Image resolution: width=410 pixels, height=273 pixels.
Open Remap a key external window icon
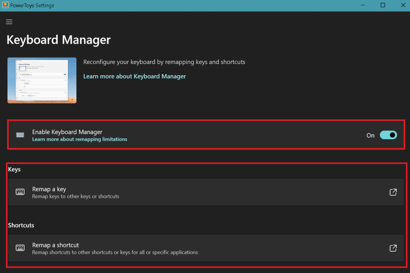coord(393,192)
